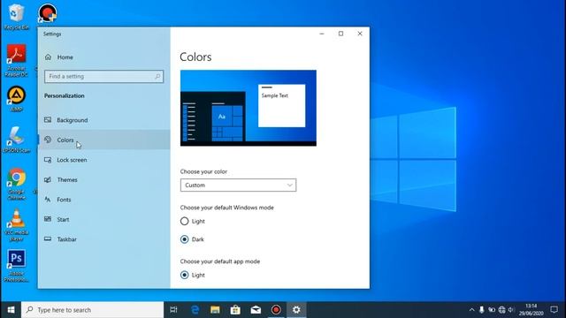Image resolution: width=566 pixels, height=318 pixels.
Task: Click the taskbar clock and date
Action: pyautogui.click(x=531, y=310)
